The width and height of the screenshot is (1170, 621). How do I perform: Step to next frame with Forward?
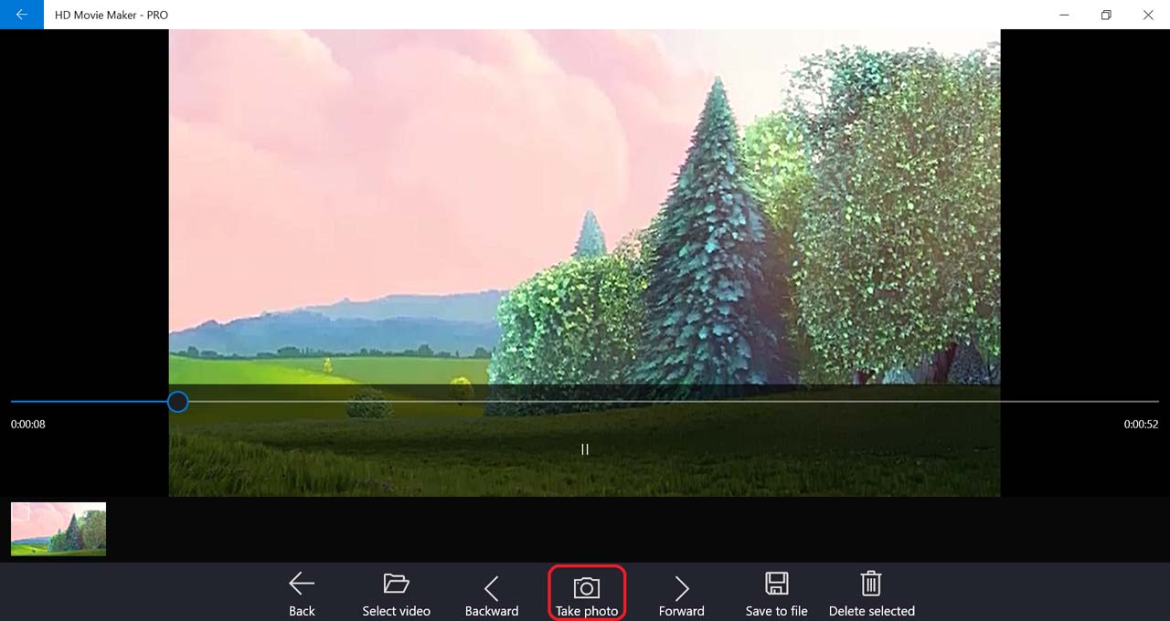point(681,588)
